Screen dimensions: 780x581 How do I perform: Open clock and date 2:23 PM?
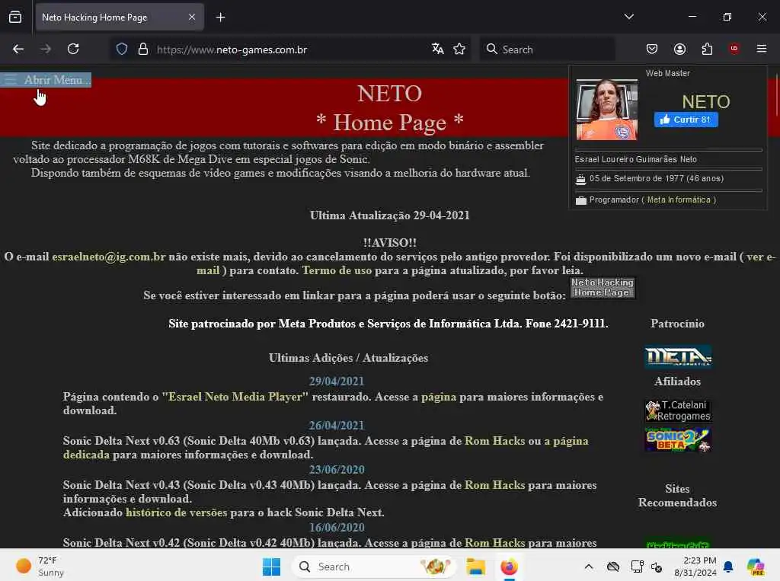695,567
